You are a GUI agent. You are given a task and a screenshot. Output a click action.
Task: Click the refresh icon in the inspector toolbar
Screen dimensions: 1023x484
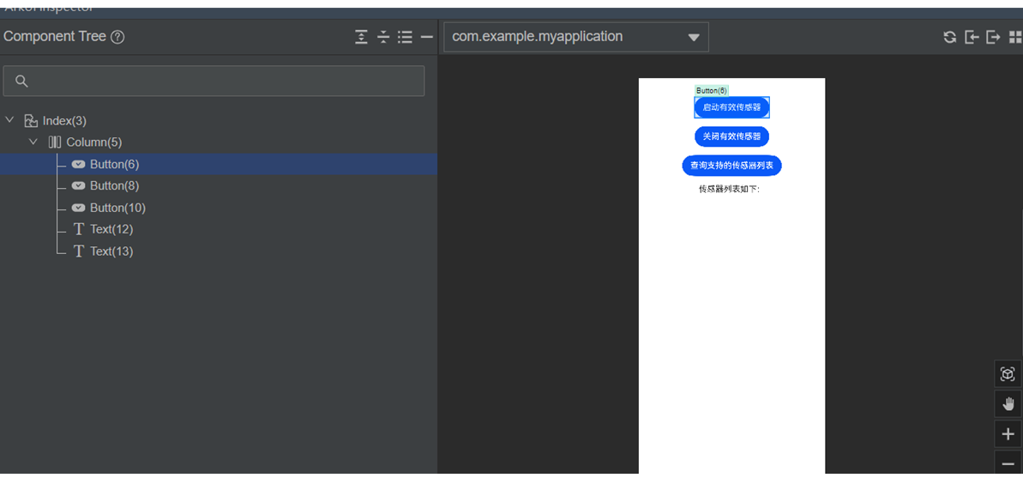click(949, 37)
